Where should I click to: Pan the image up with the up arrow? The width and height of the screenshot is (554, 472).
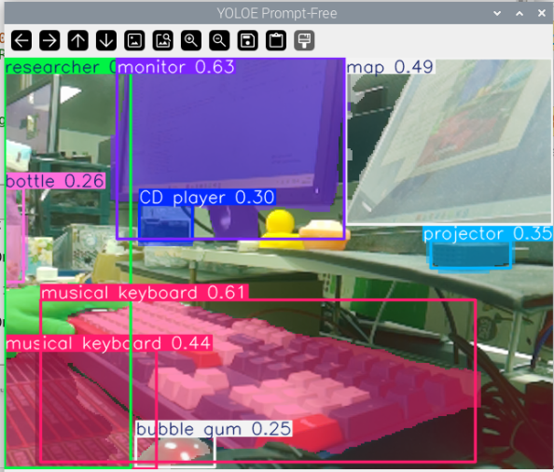click(x=77, y=40)
